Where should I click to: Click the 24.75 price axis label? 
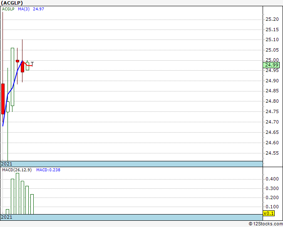272,111
